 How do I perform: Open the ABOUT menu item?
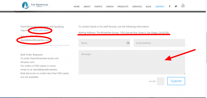coord(87,7)
